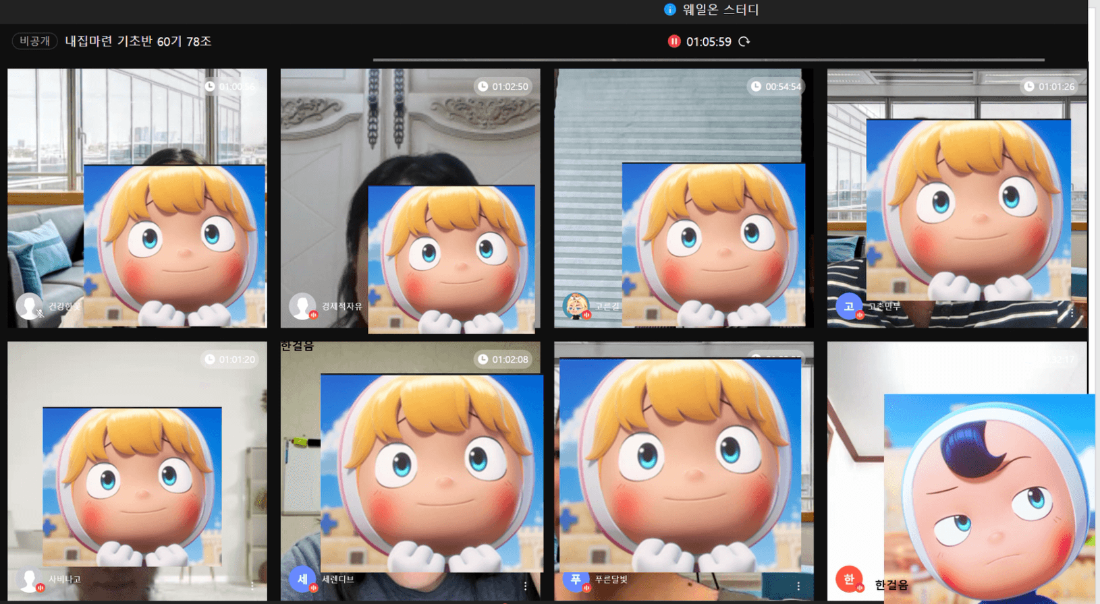Image resolution: width=1100 pixels, height=604 pixels.
Task: Click the red mic badge on the 고 avatar
Action: (860, 315)
